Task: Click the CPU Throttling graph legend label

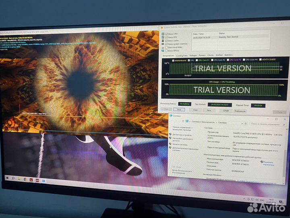Action: [x=228, y=82]
